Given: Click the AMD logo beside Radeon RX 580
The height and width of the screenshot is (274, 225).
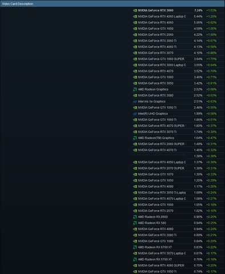Looking at the screenshot, I should coord(135,223).
